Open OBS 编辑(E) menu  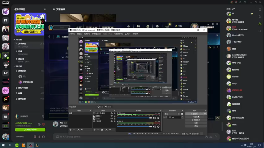(80, 34)
